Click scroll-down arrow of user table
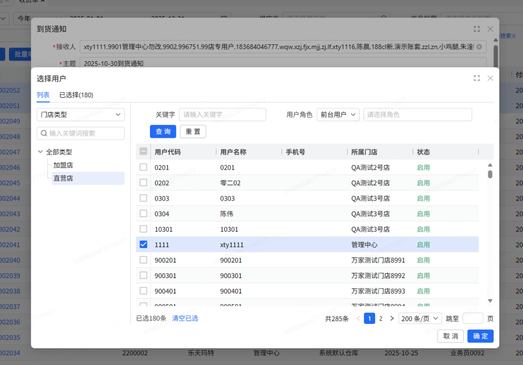The height and width of the screenshot is (365, 523). click(x=490, y=301)
